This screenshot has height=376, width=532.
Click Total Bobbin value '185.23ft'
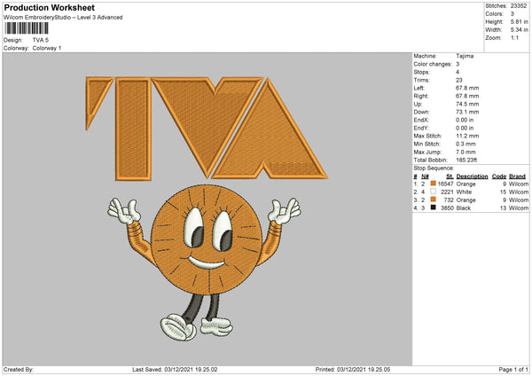click(466, 160)
